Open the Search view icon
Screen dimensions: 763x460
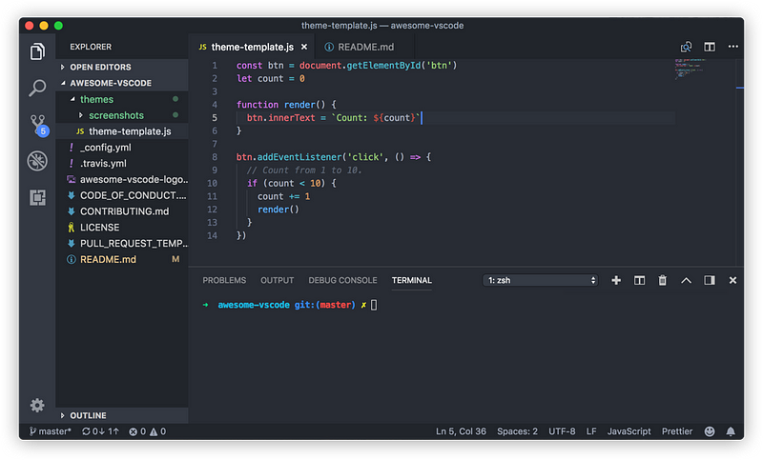(37, 88)
